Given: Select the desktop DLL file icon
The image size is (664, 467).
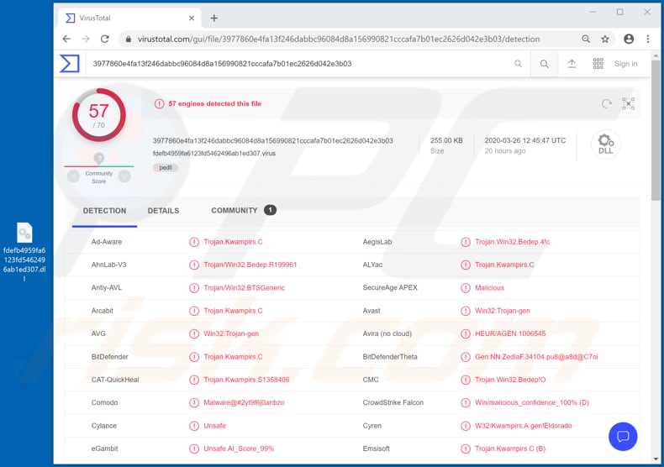Looking at the screenshot, I should [24, 252].
